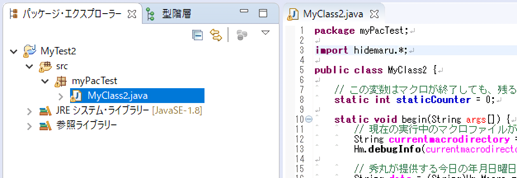Collapse the myPacTest package node
Screen dimensions: 517x178
click(x=45, y=81)
